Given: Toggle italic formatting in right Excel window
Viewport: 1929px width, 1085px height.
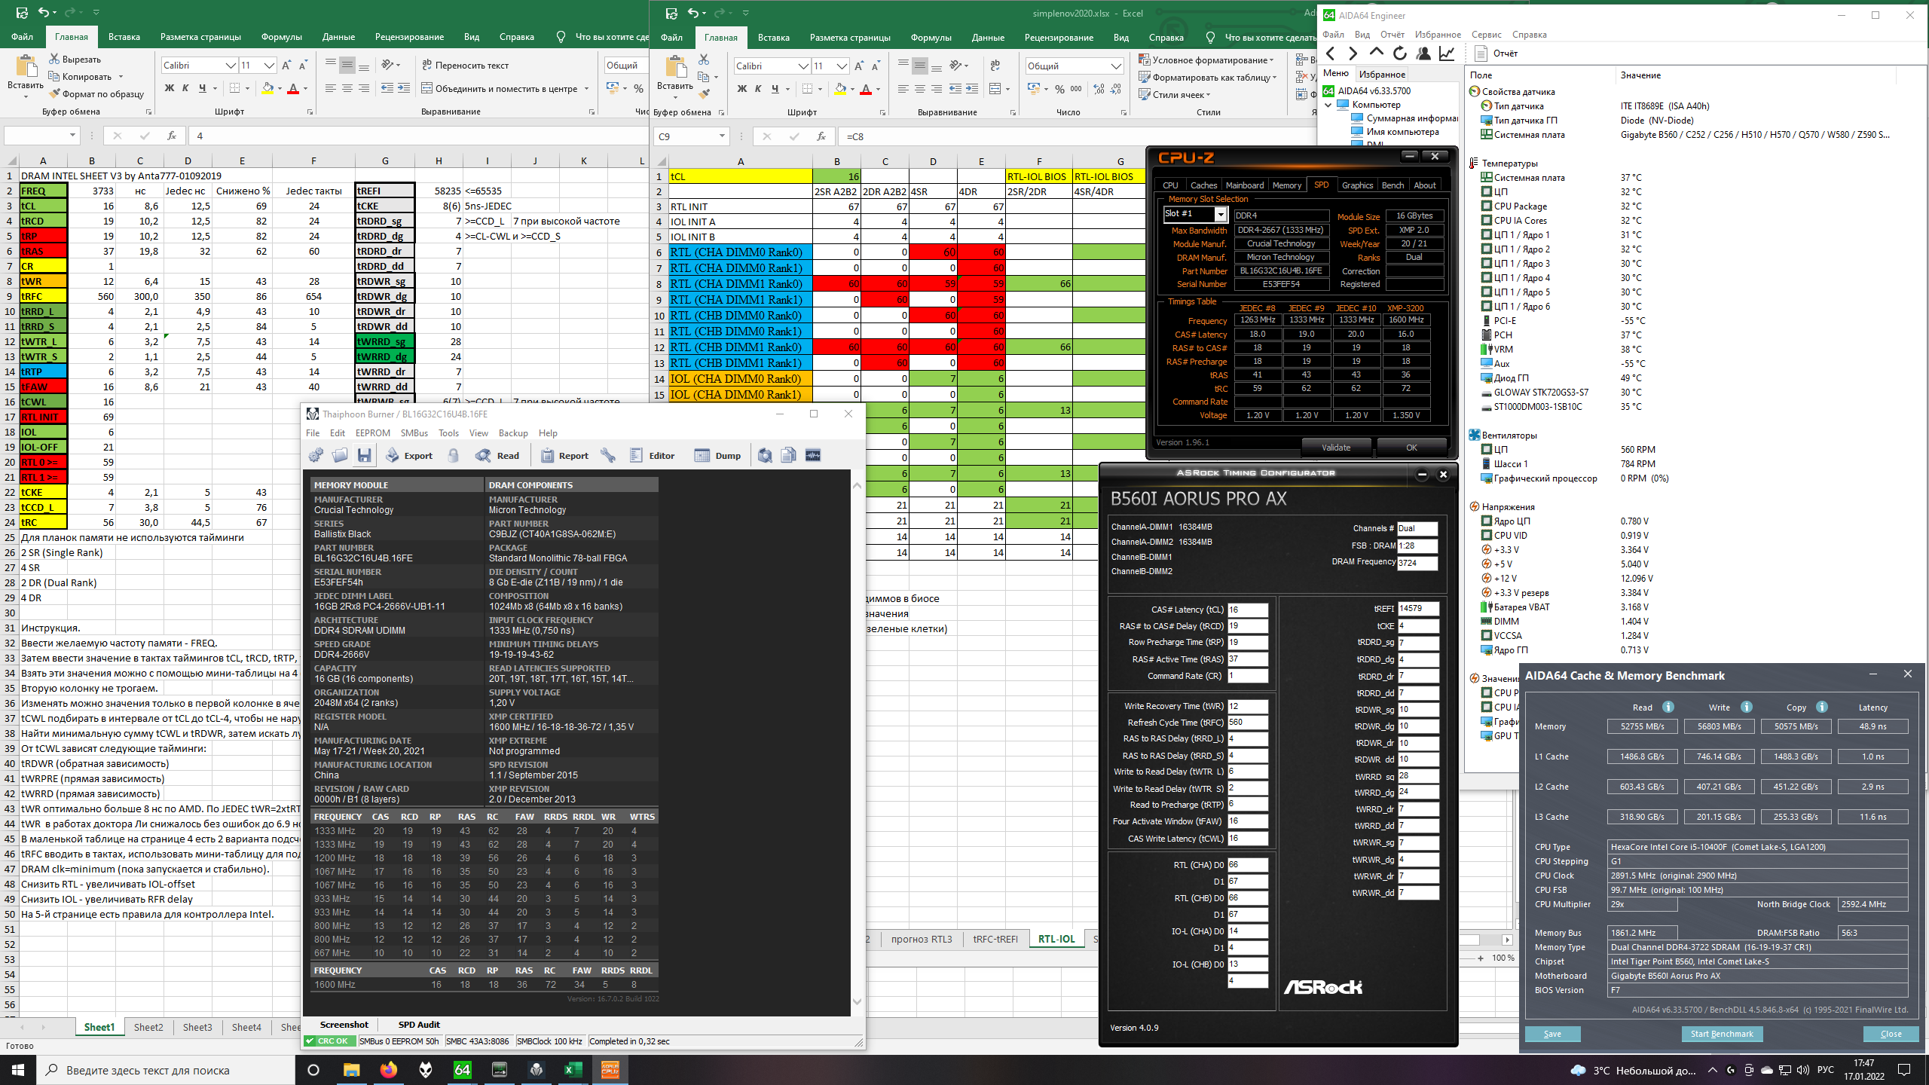Looking at the screenshot, I should (x=758, y=90).
